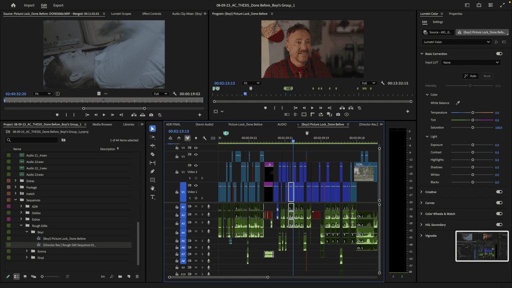Click the Auto color button
Viewport: 512px width, 288px height.
click(x=470, y=76)
